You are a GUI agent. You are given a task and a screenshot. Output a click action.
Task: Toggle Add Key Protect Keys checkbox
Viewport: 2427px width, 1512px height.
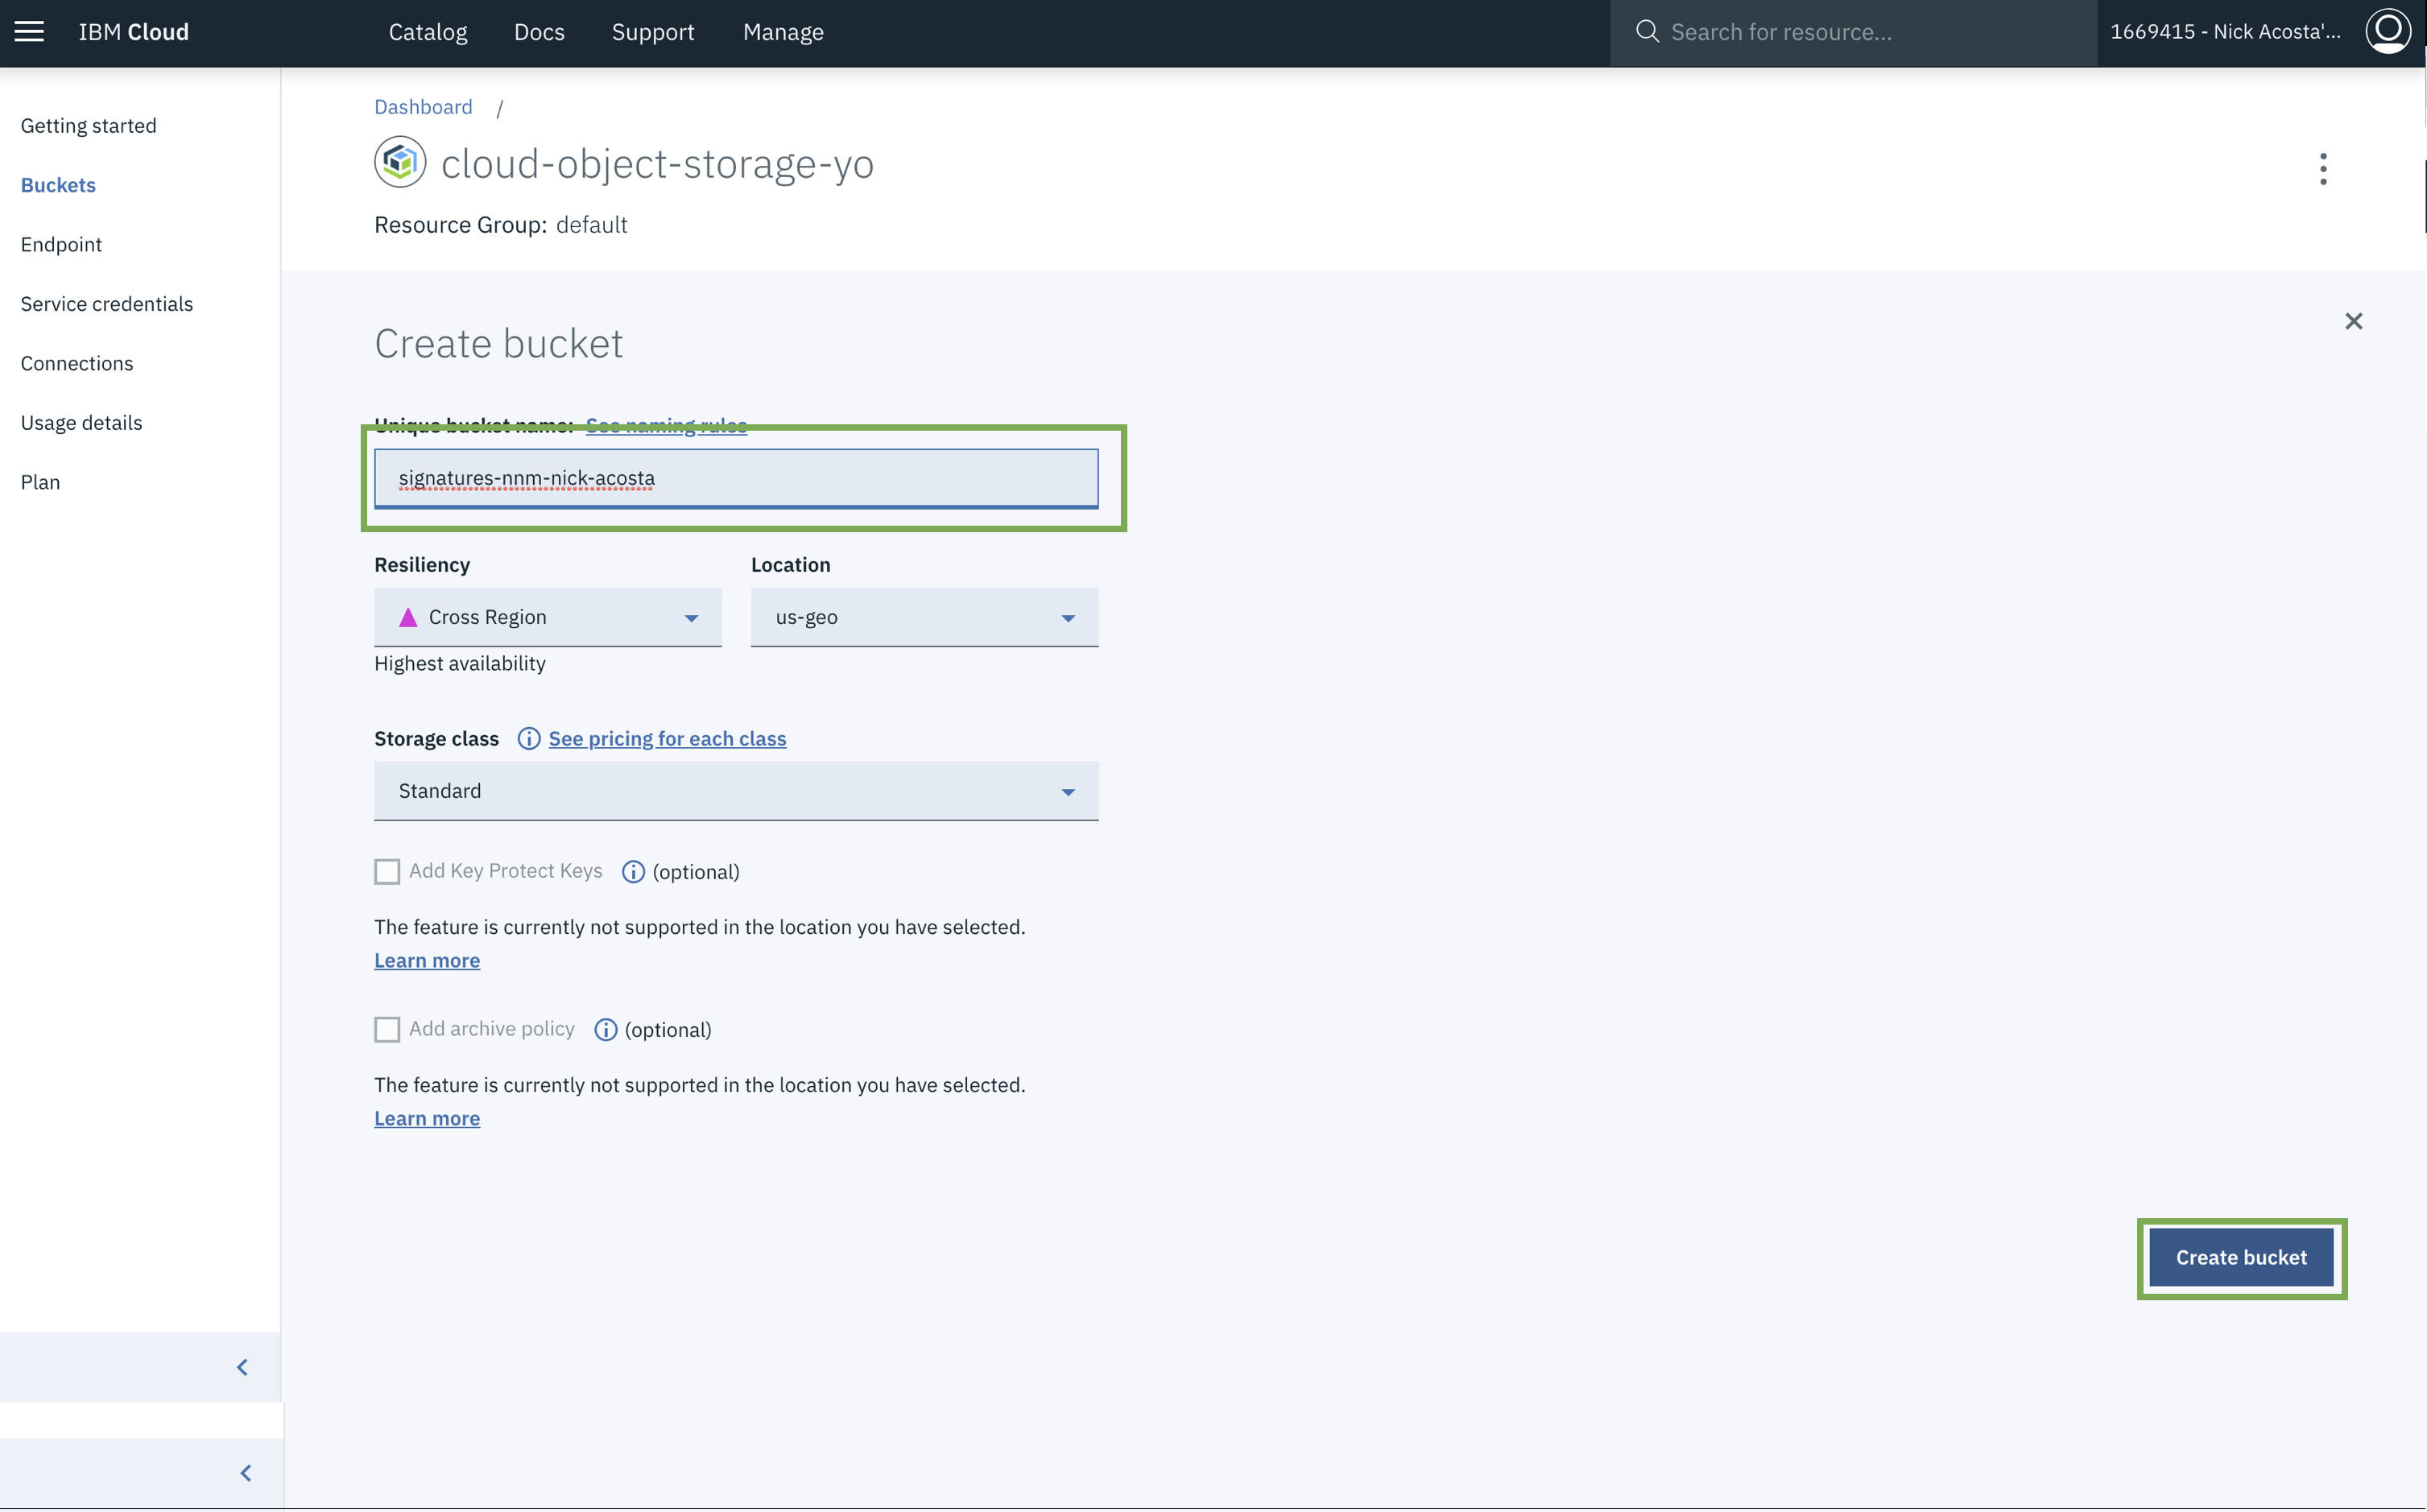(x=387, y=872)
